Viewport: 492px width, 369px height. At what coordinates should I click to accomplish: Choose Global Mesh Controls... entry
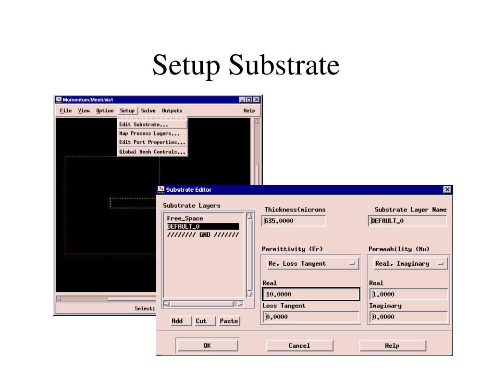click(152, 152)
